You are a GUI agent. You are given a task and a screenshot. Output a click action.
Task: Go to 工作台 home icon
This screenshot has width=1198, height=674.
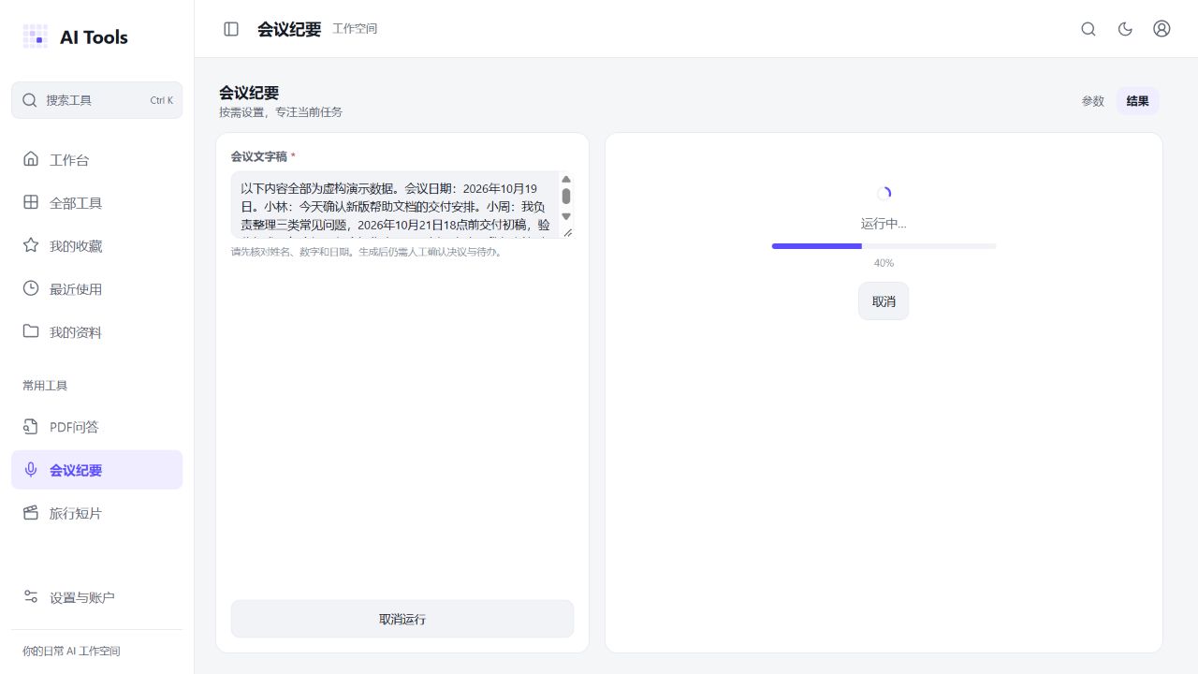coord(31,159)
